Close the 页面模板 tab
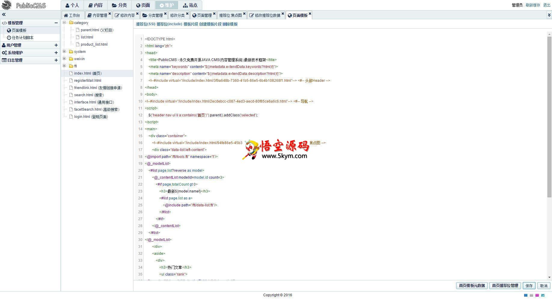 pos(310,14)
